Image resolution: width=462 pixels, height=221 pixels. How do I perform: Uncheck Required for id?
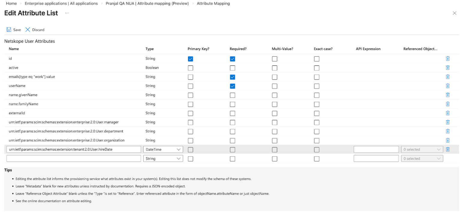coord(233,59)
